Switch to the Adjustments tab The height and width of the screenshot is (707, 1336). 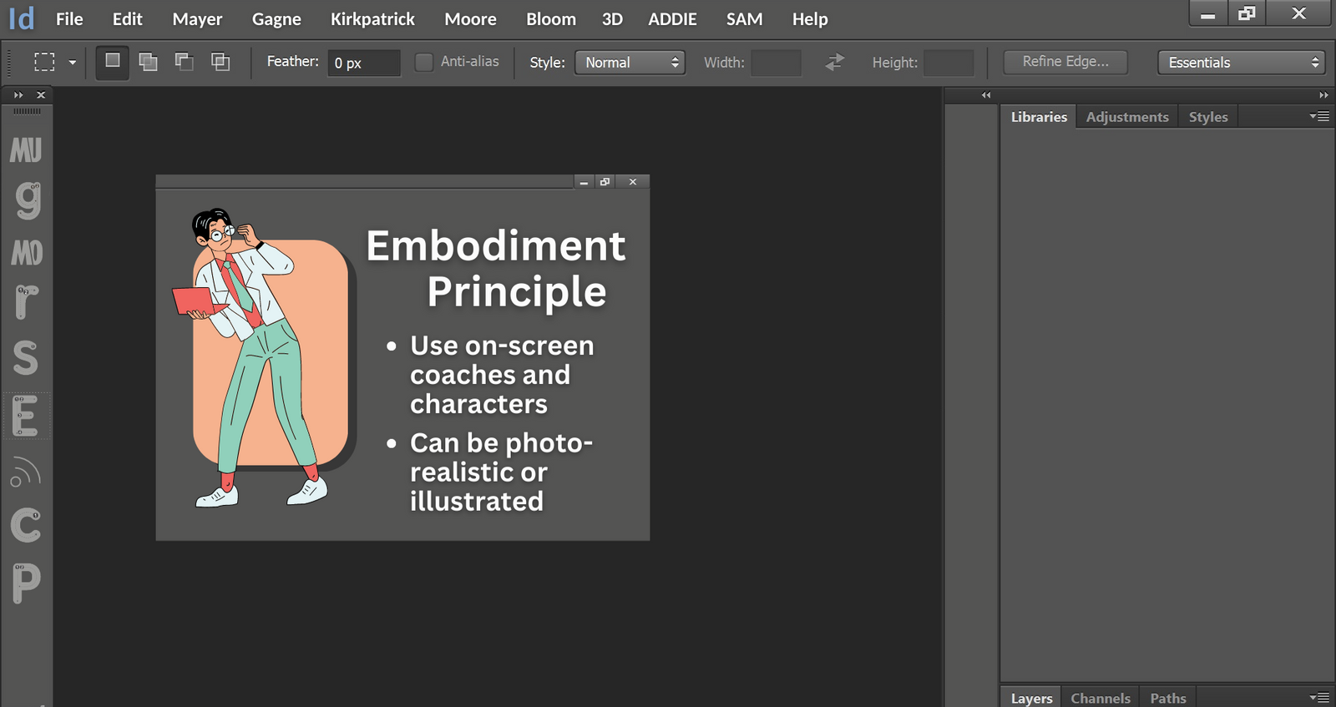click(1126, 117)
